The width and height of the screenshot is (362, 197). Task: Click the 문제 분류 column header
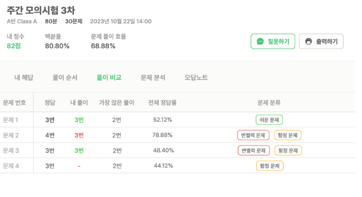pos(269,103)
